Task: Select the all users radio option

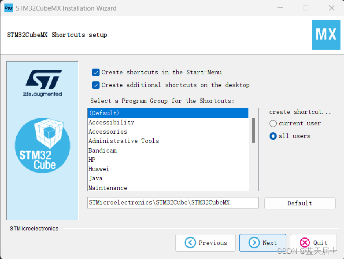Action: [273, 136]
